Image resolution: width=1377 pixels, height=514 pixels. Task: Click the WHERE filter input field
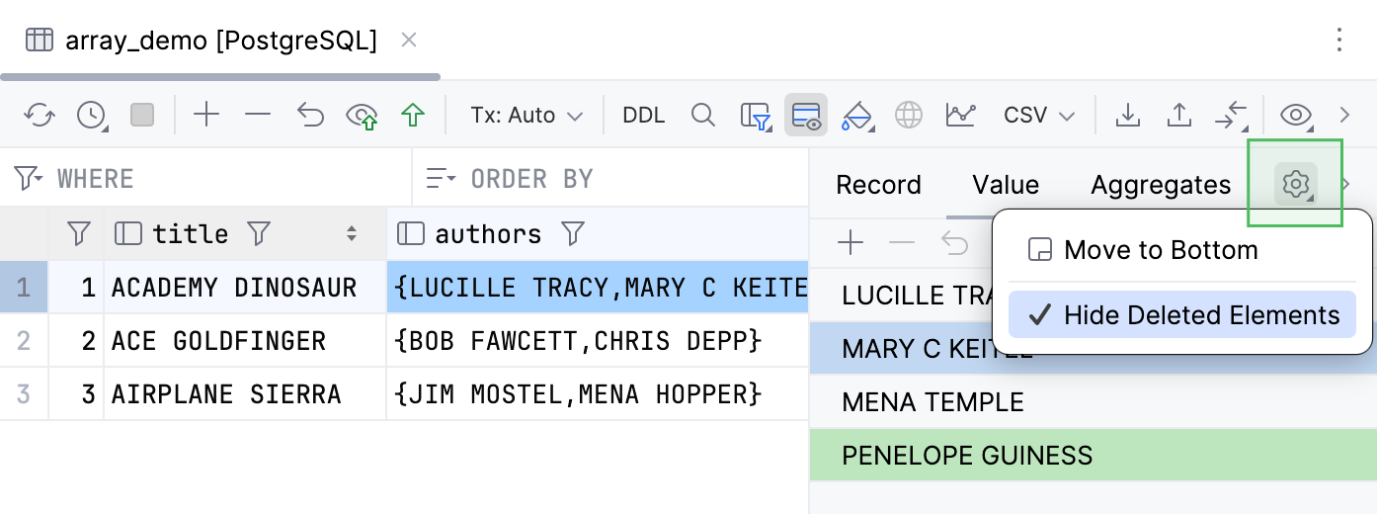coord(227,179)
